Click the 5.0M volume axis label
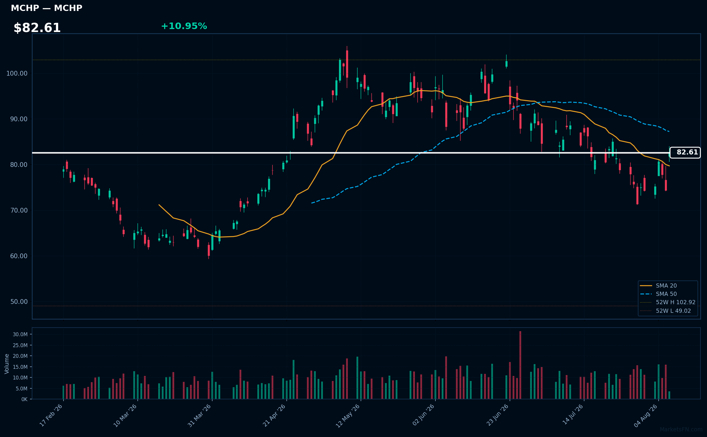Image resolution: width=707 pixels, height=437 pixels. 21,388
